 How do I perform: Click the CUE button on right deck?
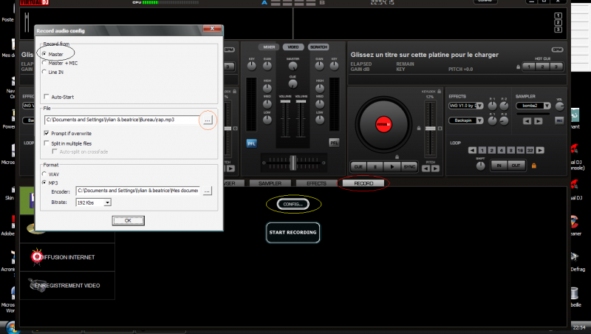(x=358, y=166)
